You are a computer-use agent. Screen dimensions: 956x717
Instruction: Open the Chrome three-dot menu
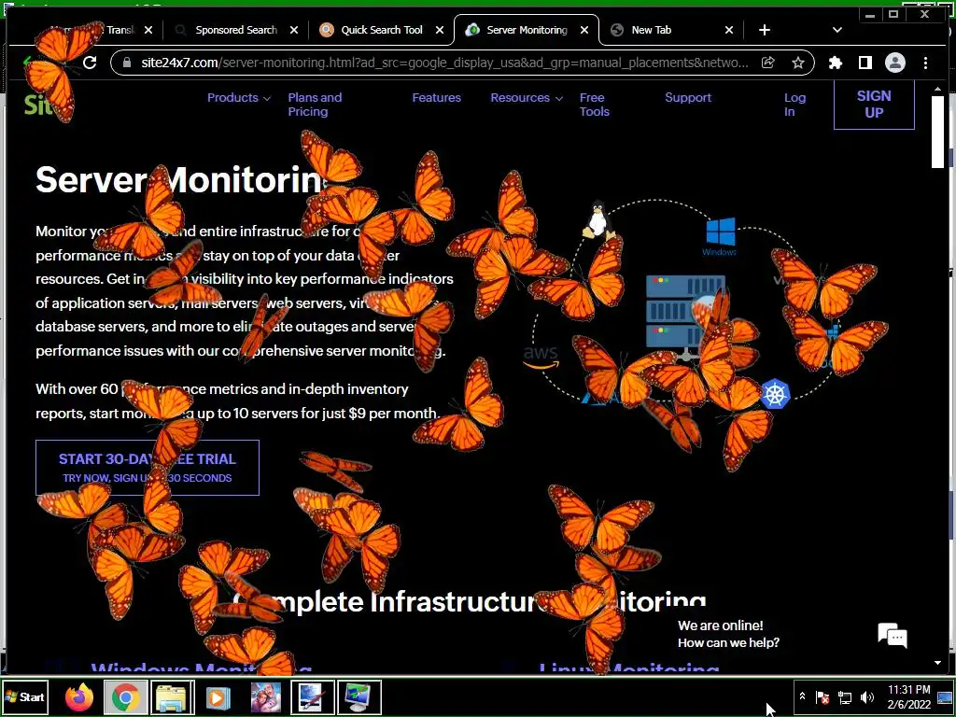click(x=925, y=63)
